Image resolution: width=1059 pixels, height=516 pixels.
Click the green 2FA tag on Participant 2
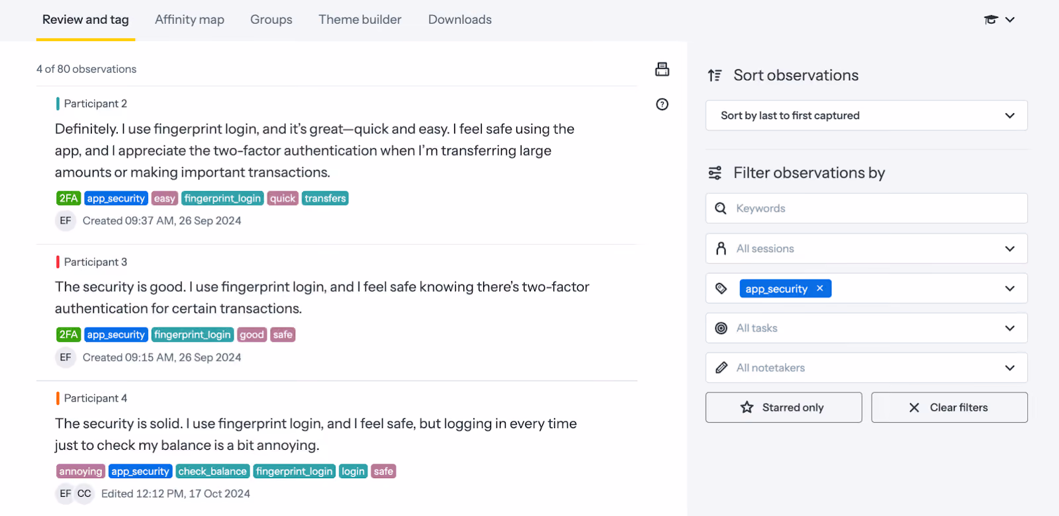coord(69,198)
